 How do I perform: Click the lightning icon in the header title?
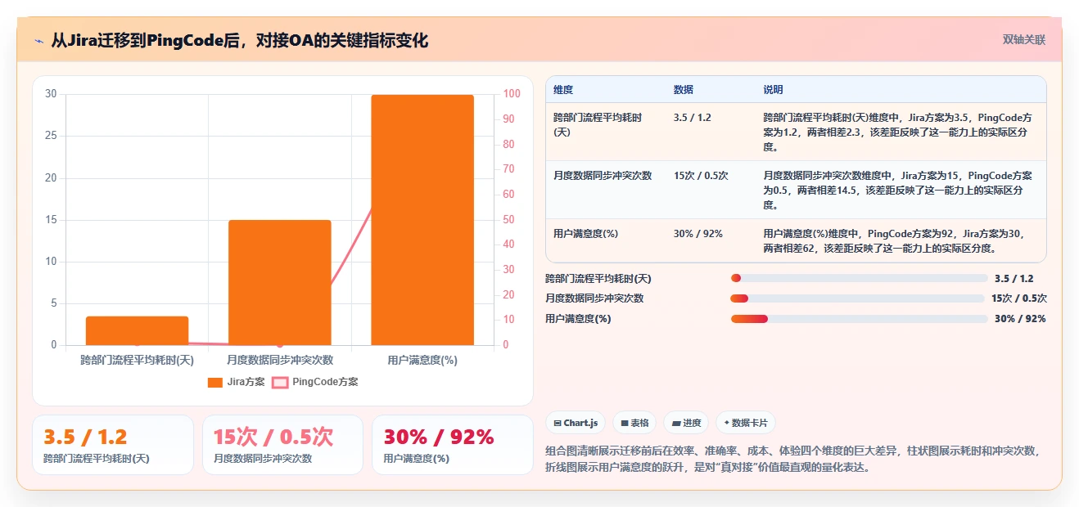pos(38,41)
